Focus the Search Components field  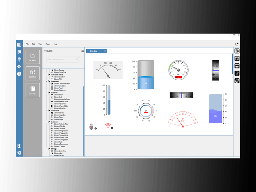point(61,59)
